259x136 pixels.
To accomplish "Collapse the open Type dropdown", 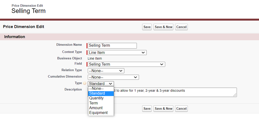I will pos(101,84).
